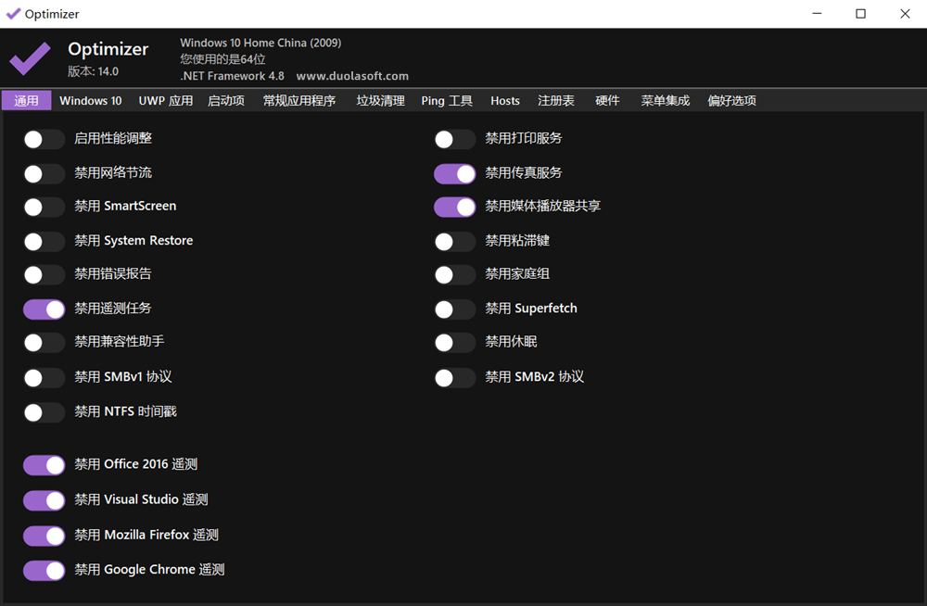927x606 pixels.
Task: Toggle 禁用兼容性助手 switch
Action: pyautogui.click(x=44, y=342)
